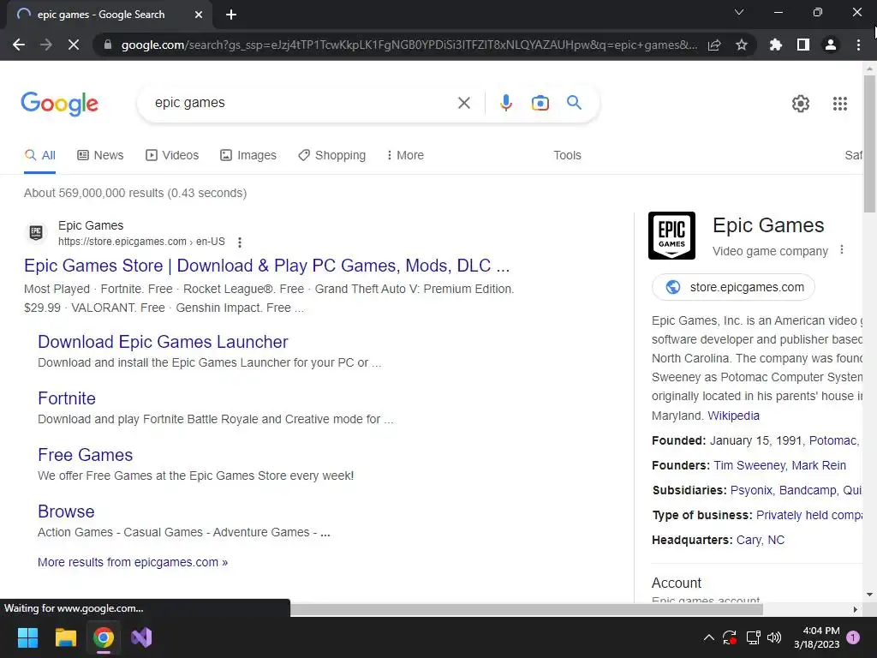Open the Chrome extensions puzzle icon
This screenshot has height=658, width=877.
click(776, 45)
